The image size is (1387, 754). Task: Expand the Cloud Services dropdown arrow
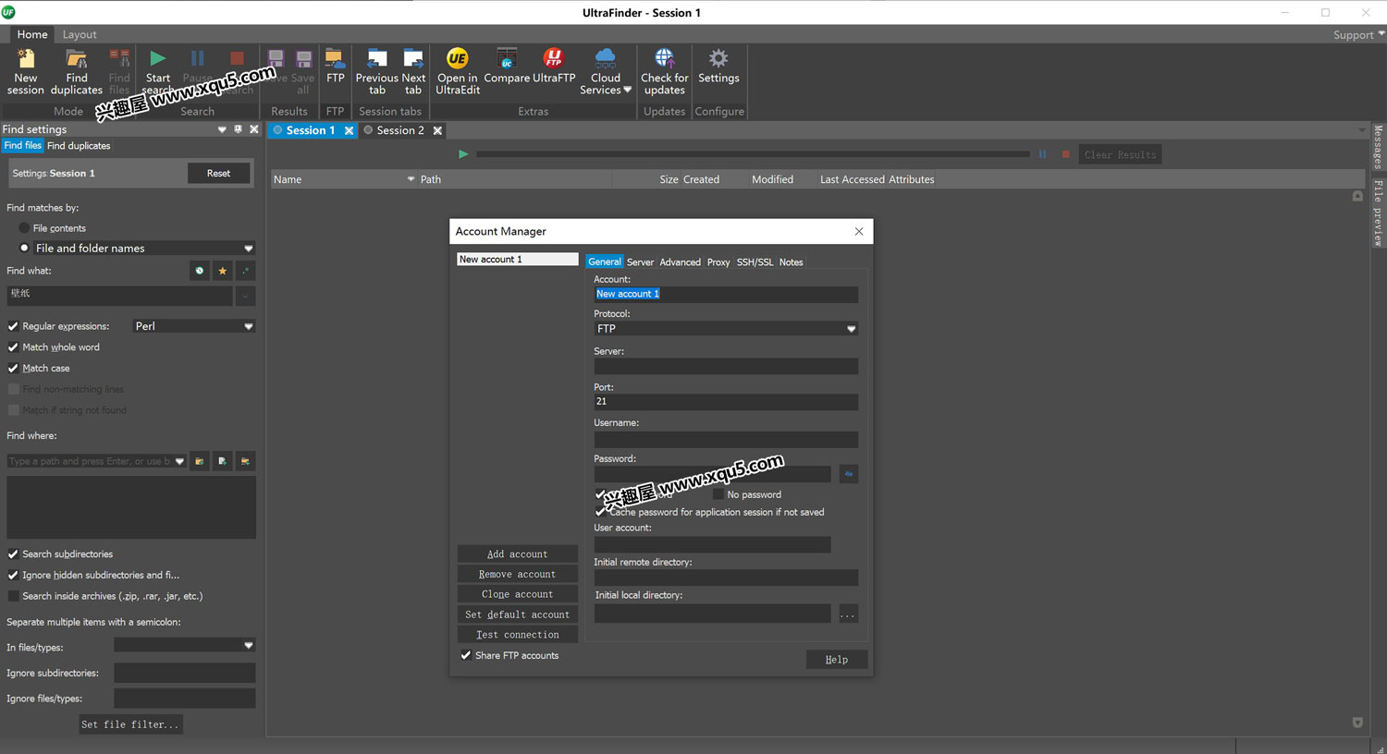point(628,90)
